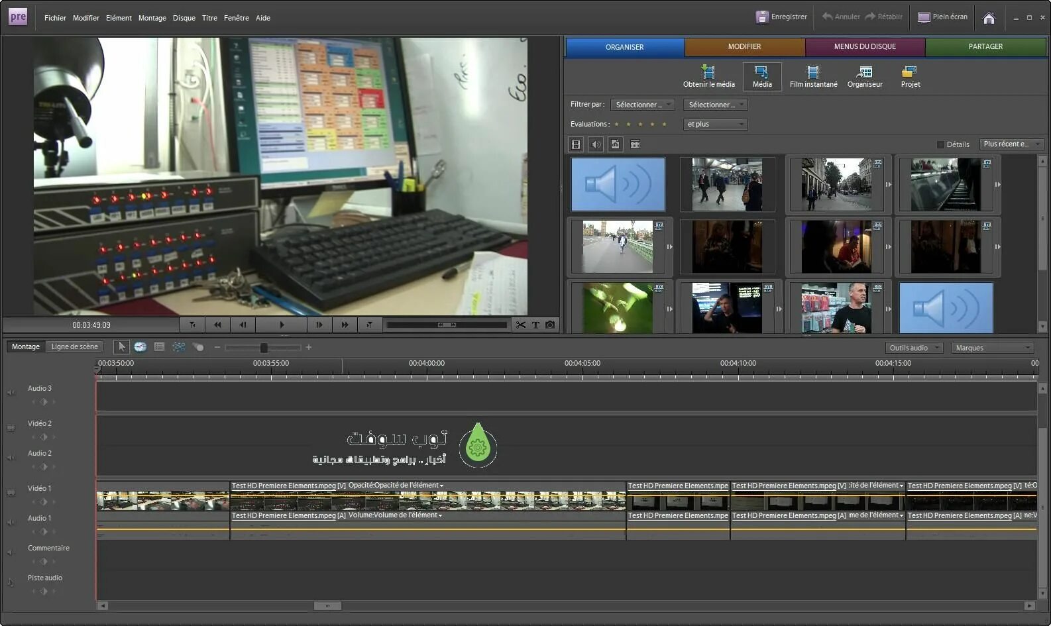The height and width of the screenshot is (626, 1051).
Task: Toggle the Audio 3 track speaker icon
Action: click(x=11, y=393)
